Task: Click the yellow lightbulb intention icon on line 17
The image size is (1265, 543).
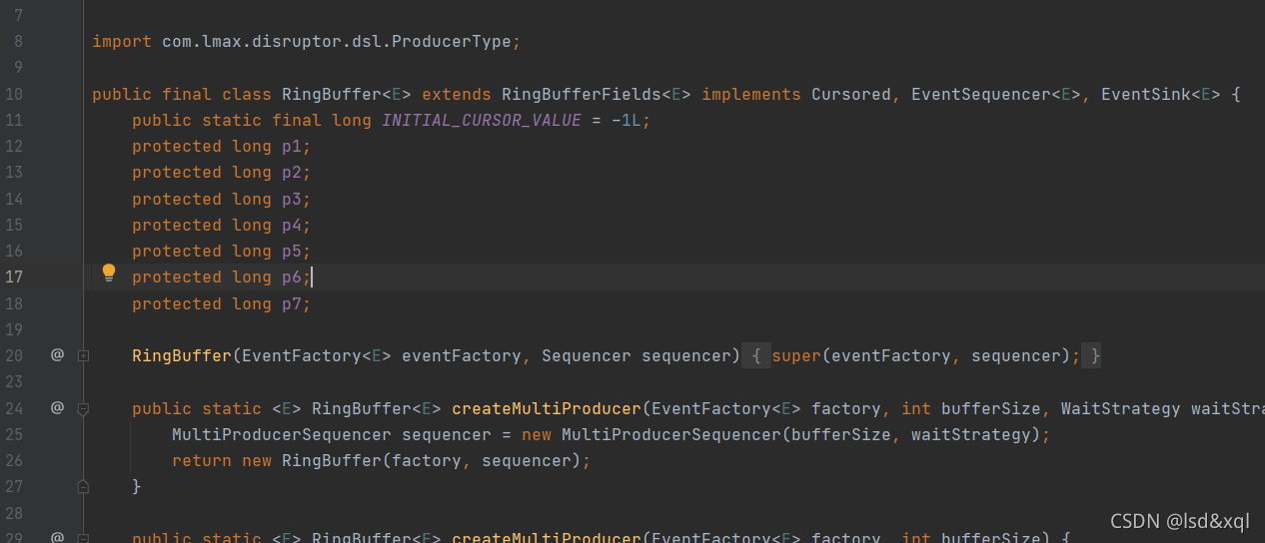Action: click(109, 272)
